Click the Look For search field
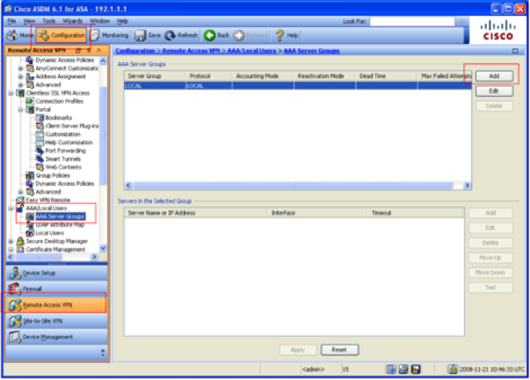The height and width of the screenshot is (380, 530). pos(412,22)
